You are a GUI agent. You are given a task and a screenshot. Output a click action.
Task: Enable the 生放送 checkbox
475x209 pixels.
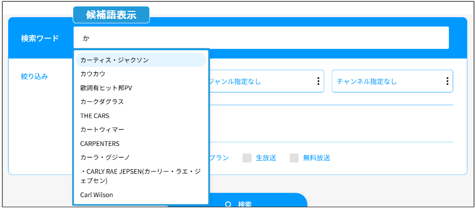click(247, 158)
